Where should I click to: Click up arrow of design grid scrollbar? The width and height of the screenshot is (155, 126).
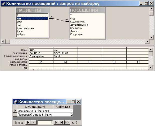point(151,50)
